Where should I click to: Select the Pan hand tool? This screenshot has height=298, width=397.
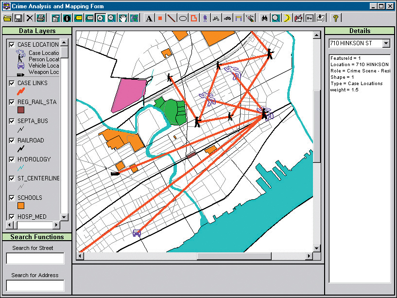(123, 18)
